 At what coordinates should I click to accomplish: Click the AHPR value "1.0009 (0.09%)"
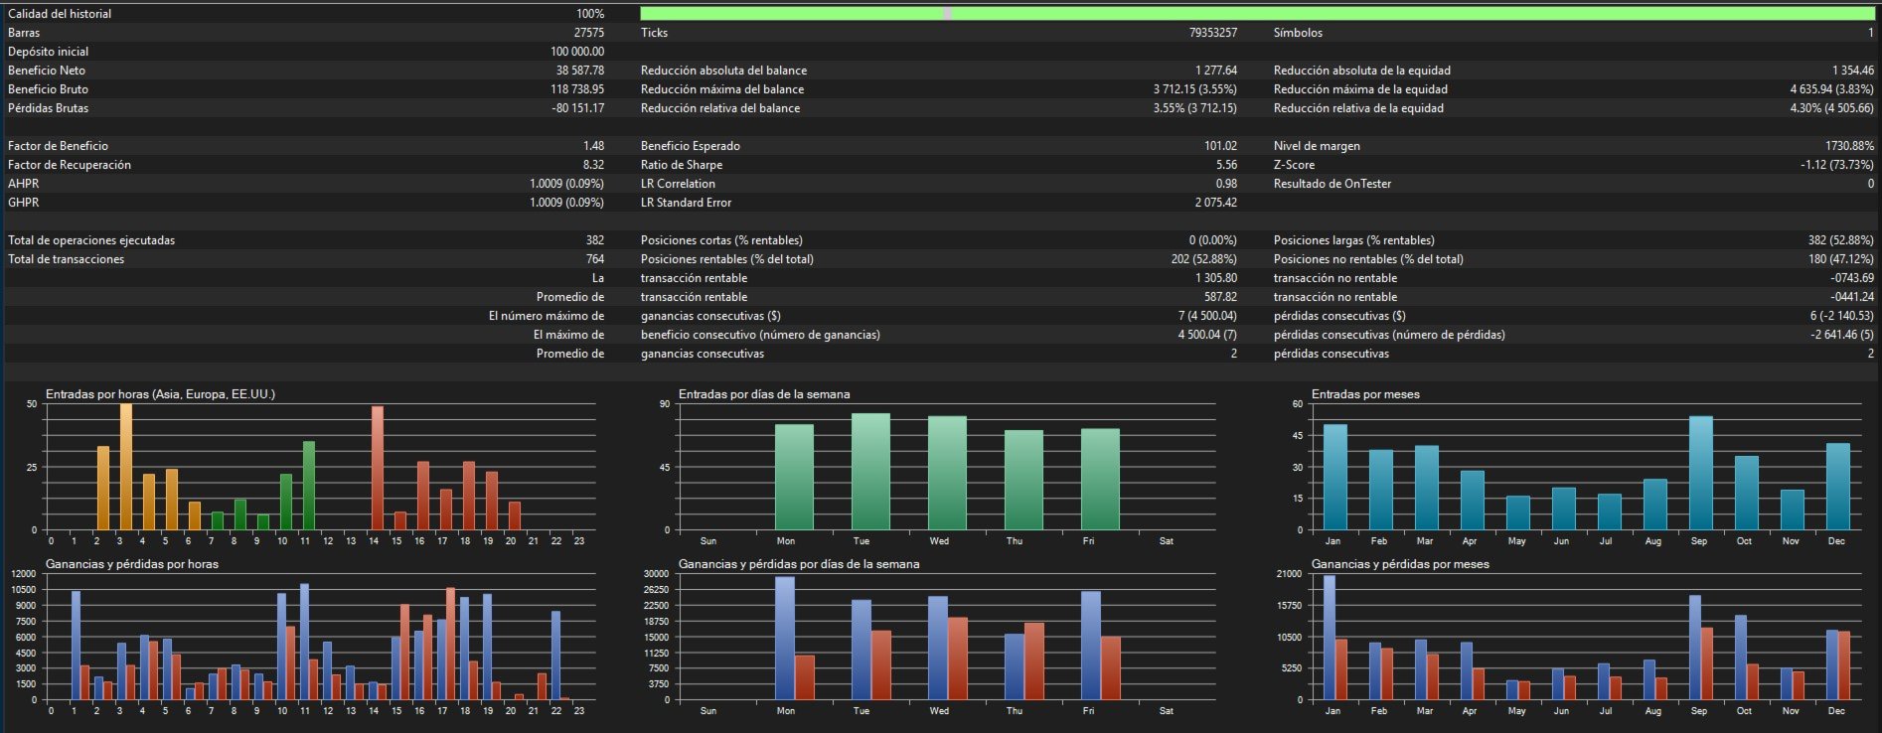coord(566,184)
